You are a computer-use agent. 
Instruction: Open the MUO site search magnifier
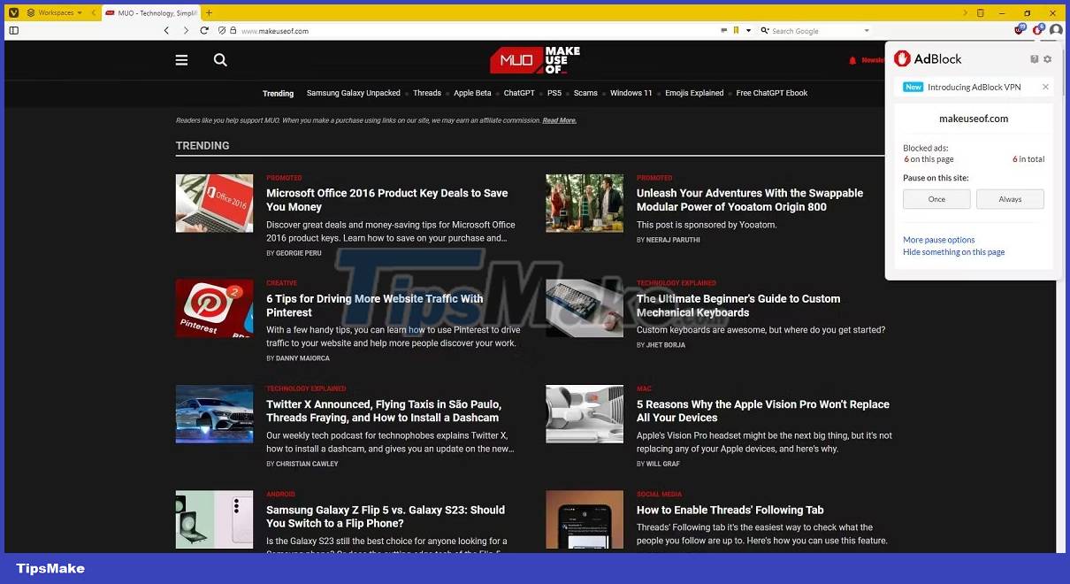point(220,60)
